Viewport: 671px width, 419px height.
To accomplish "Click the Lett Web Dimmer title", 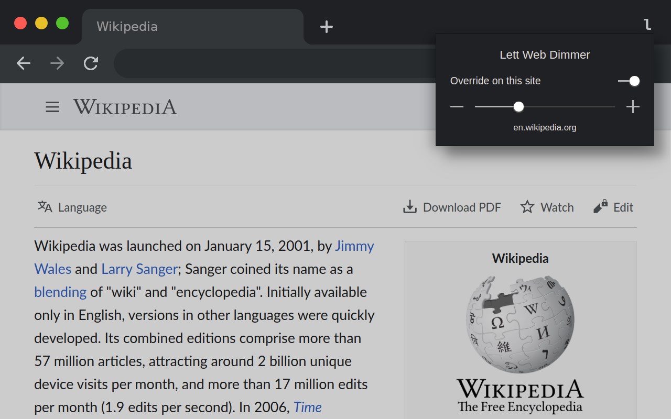I will tap(545, 54).
